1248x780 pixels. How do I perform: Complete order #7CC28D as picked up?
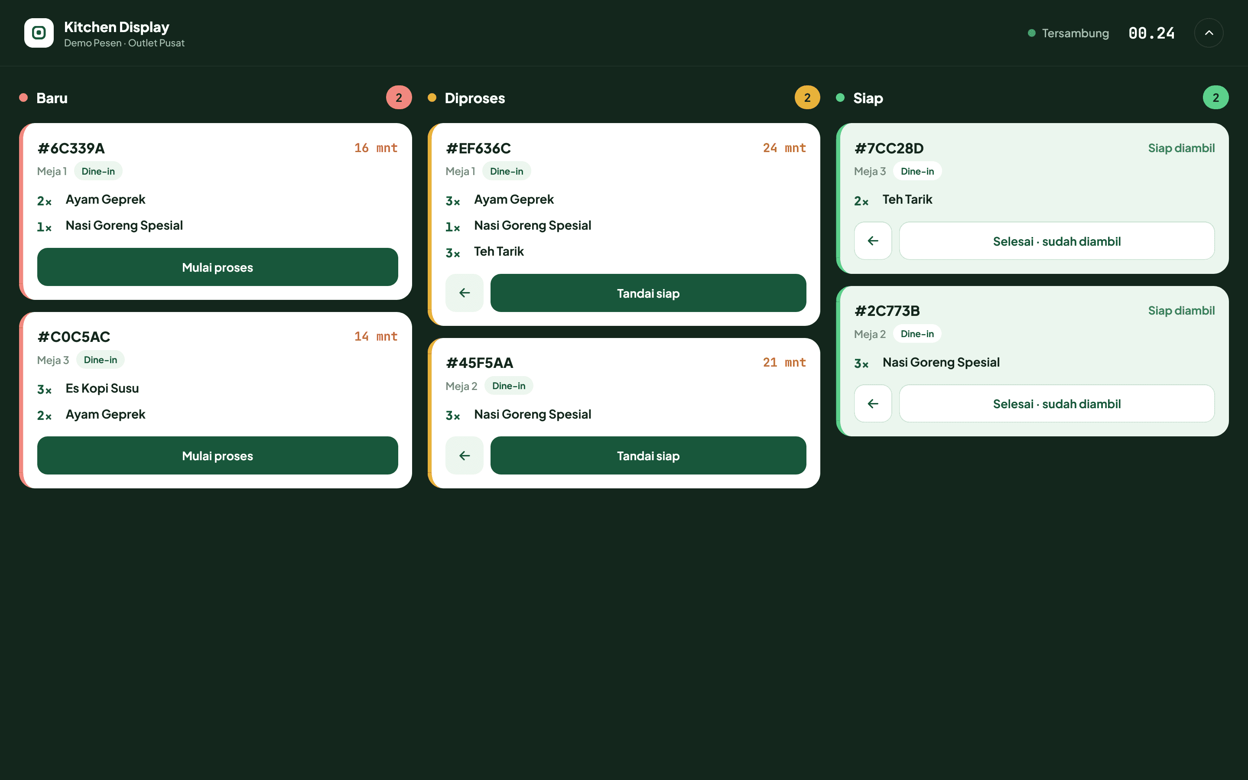1056,241
